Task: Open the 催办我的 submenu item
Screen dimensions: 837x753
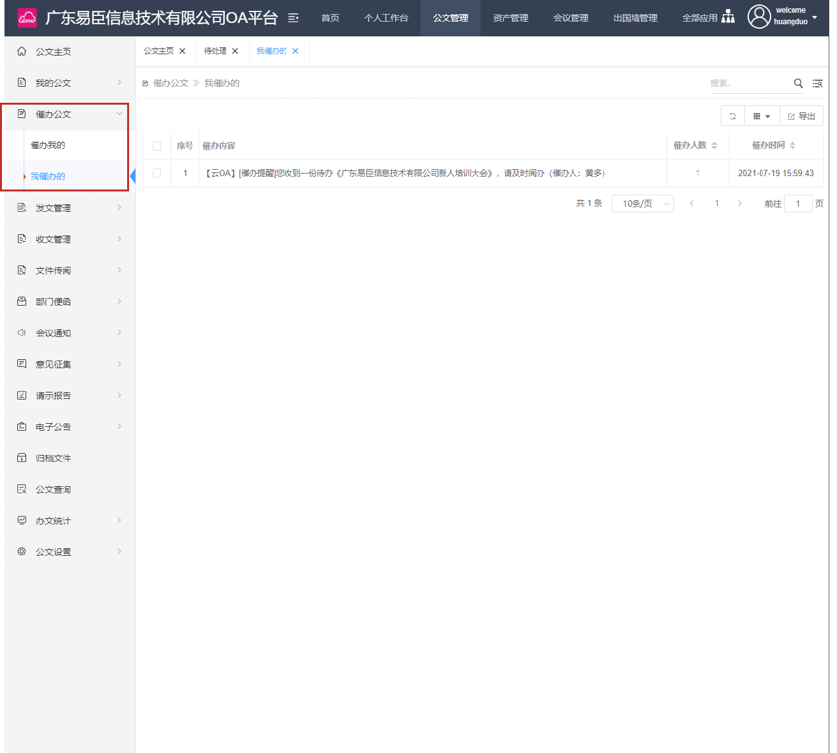Action: [x=48, y=145]
